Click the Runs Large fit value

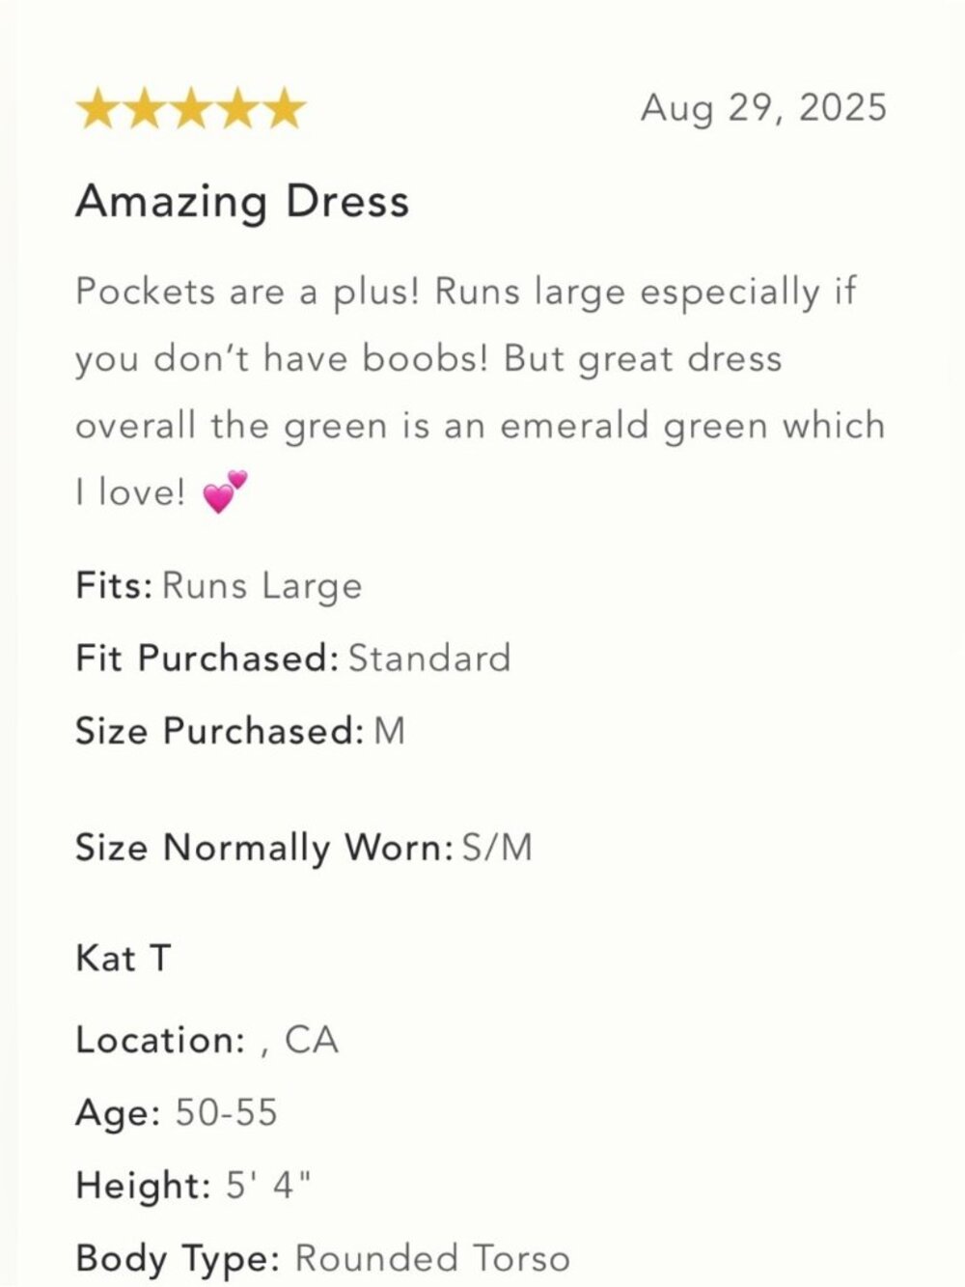tap(262, 586)
